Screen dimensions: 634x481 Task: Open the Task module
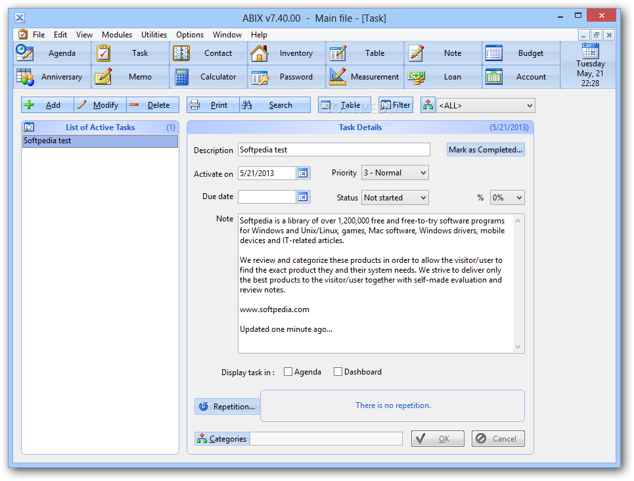coord(130,53)
